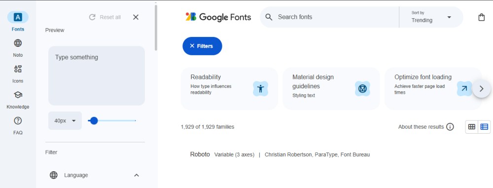
Task: Show next cards with right chevron
Action: point(481,89)
